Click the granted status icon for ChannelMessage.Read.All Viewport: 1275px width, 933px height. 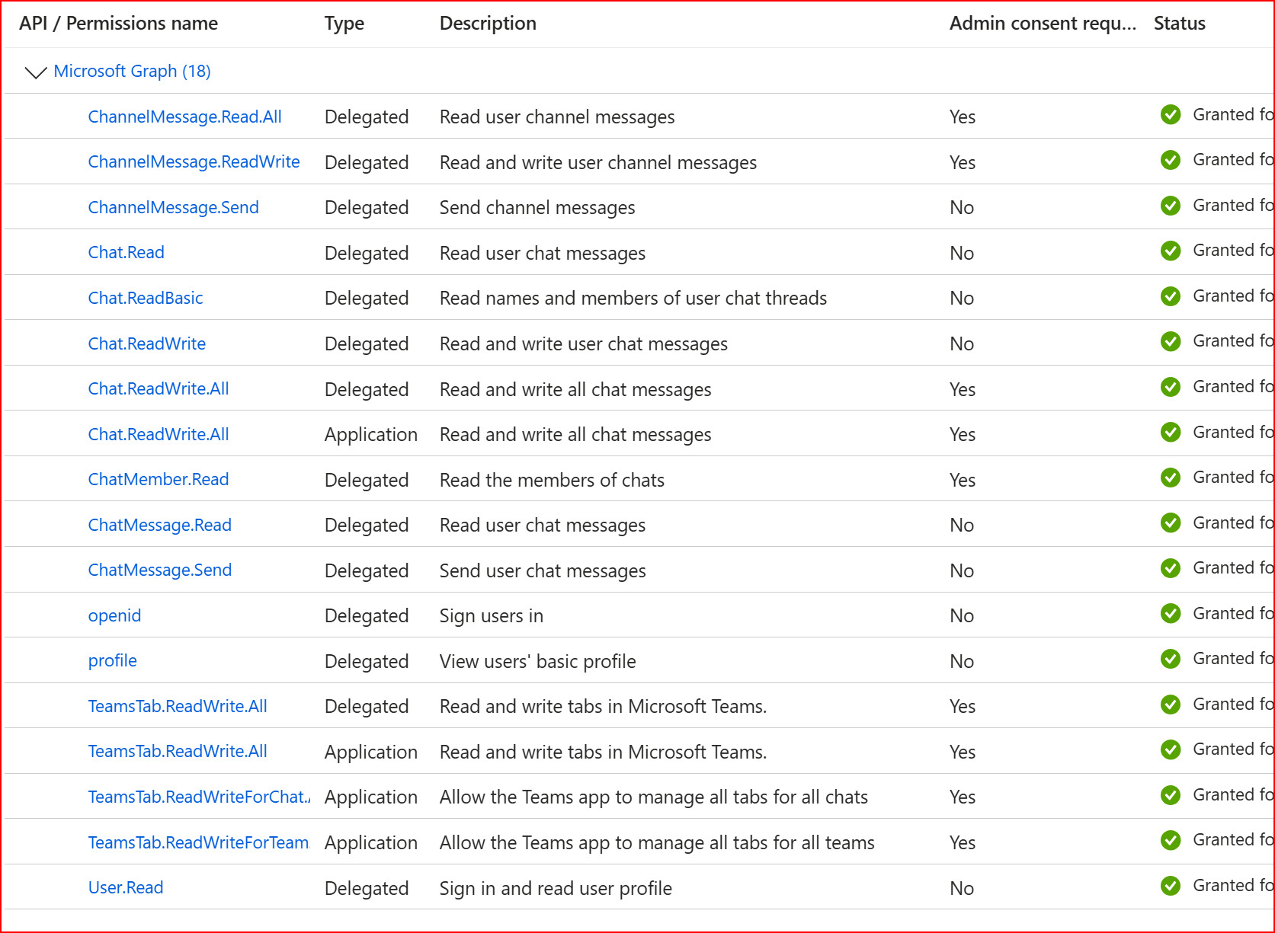[1171, 115]
